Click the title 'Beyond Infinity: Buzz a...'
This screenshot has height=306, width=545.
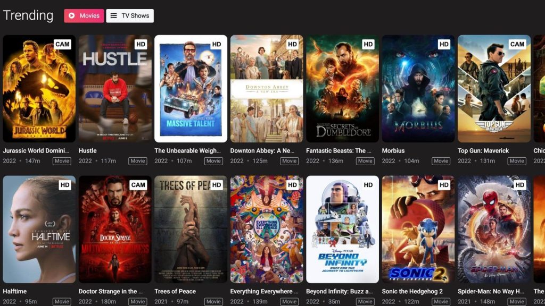point(340,292)
